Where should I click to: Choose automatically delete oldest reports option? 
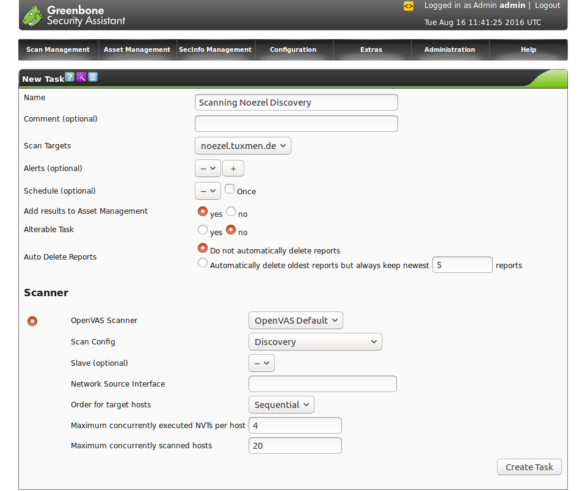(x=203, y=263)
